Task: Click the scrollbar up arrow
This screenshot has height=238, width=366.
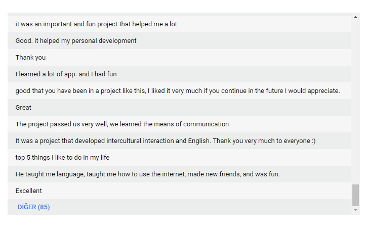Action: [x=355, y=17]
